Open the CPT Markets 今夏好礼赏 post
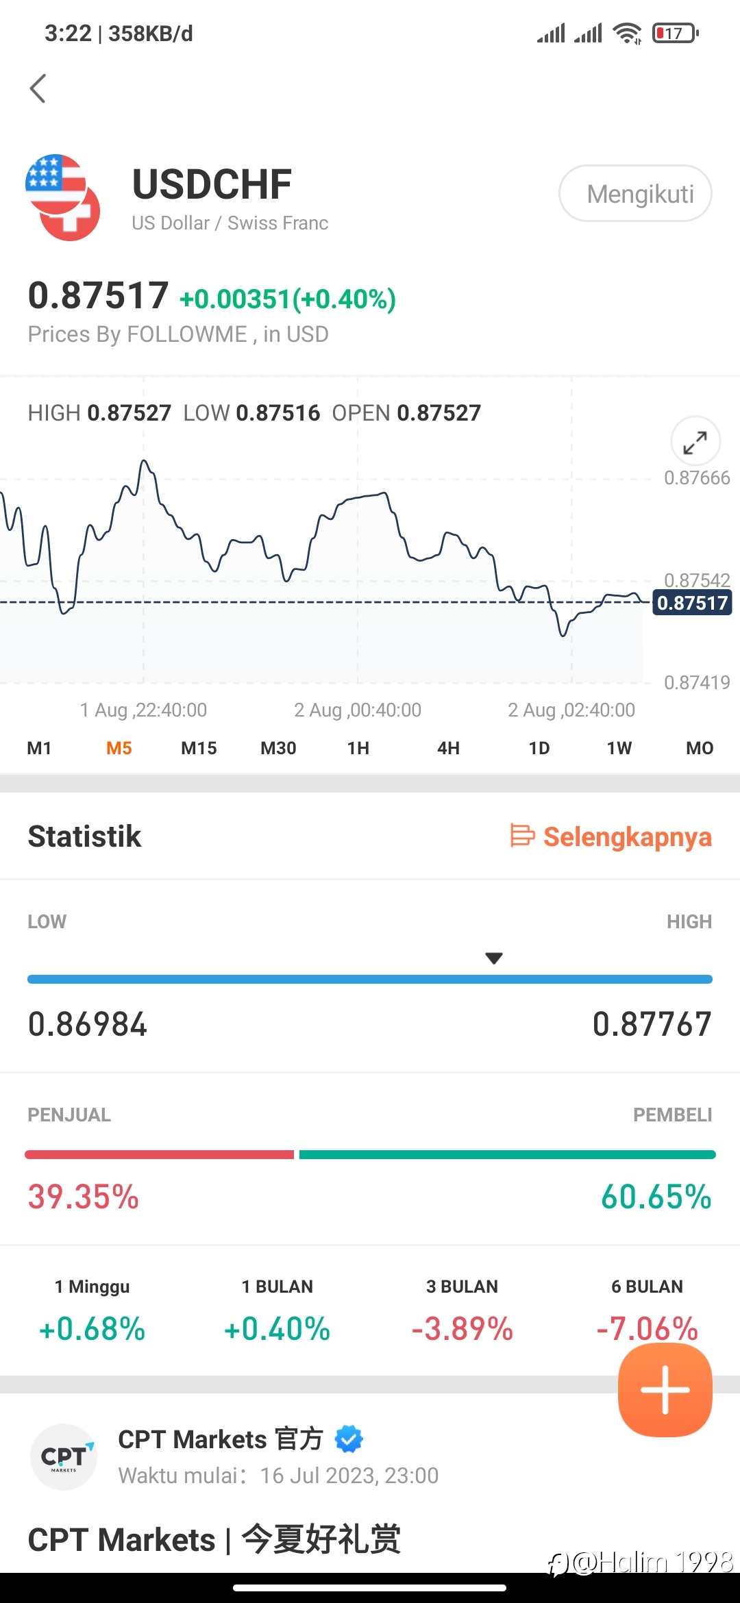 [214, 1540]
